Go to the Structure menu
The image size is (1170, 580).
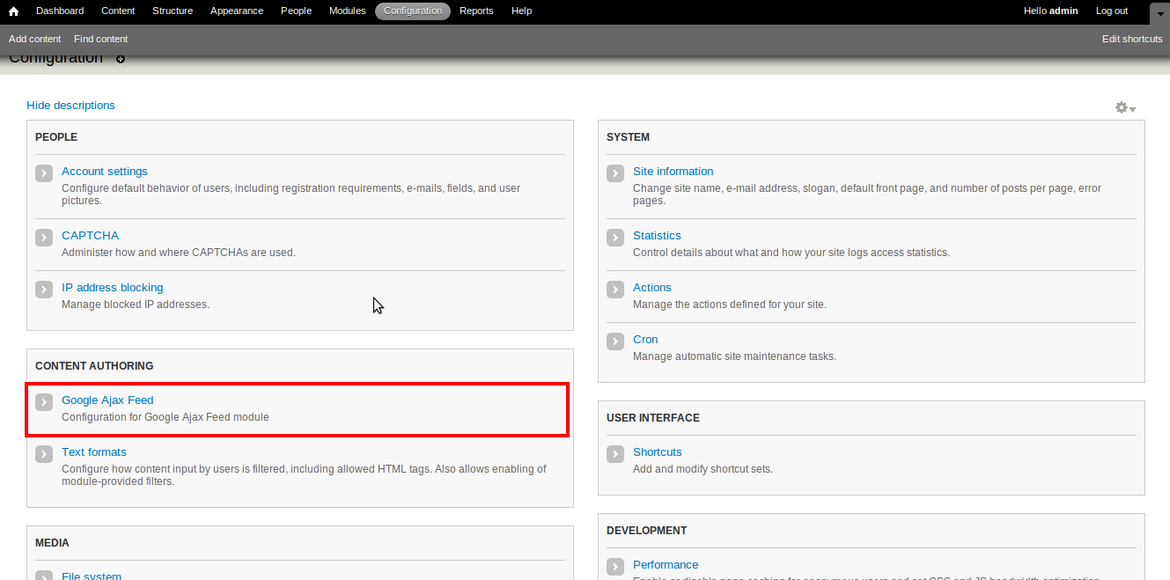click(173, 11)
